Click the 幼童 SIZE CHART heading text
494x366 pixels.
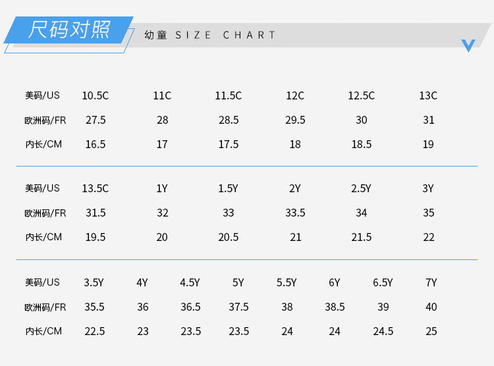[x=210, y=35]
